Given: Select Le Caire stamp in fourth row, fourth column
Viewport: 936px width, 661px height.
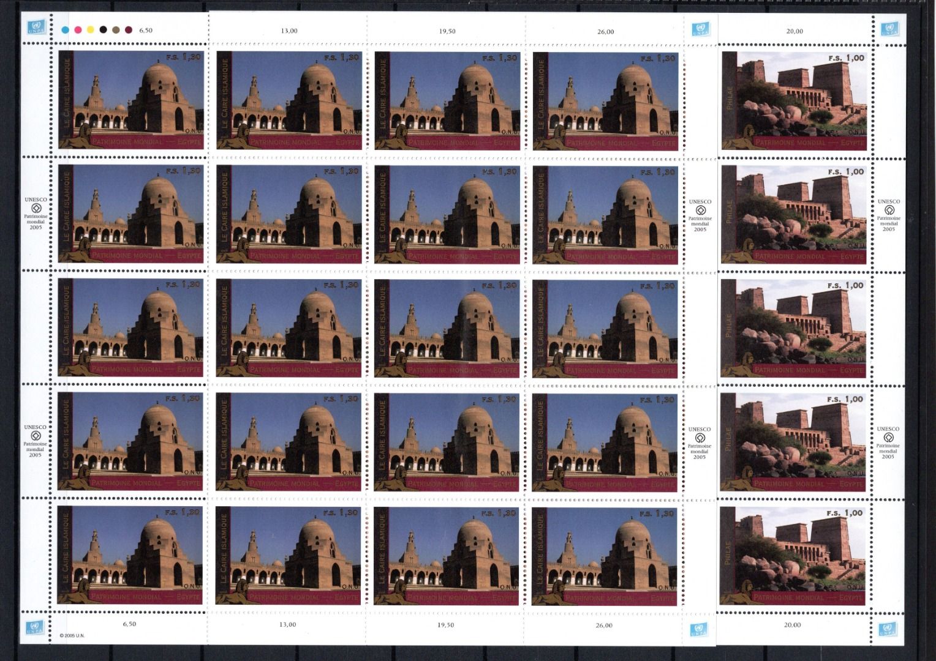Looking at the screenshot, I should tap(605, 443).
